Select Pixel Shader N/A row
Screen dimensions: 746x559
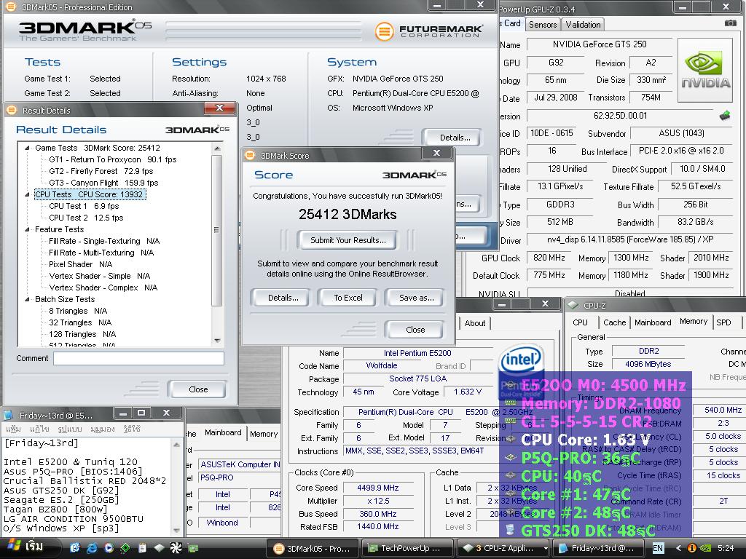point(80,264)
